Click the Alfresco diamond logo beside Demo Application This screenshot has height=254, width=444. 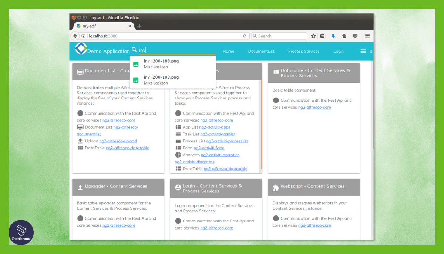click(81, 49)
